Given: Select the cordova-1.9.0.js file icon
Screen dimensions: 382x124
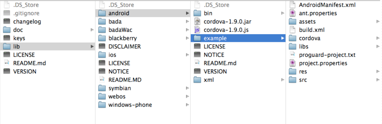Looking at the screenshot, I should (x=197, y=30).
